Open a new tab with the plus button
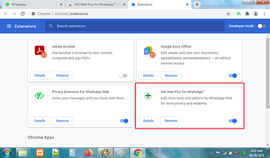The image size is (270, 158). pos(197,4)
